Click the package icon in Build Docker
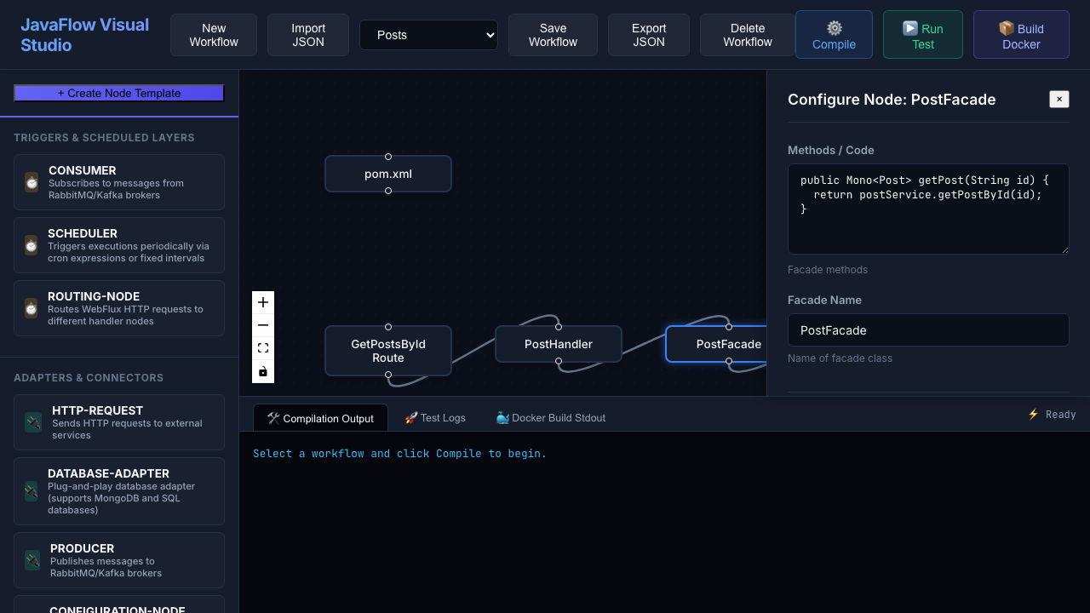This screenshot has height=613, width=1090. pyautogui.click(x=1007, y=28)
